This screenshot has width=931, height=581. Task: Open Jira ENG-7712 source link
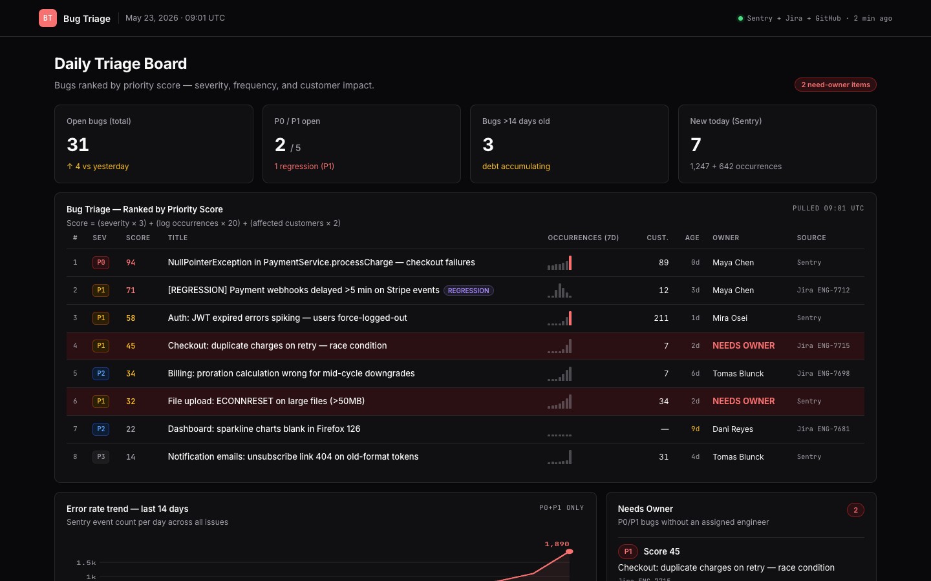823,290
